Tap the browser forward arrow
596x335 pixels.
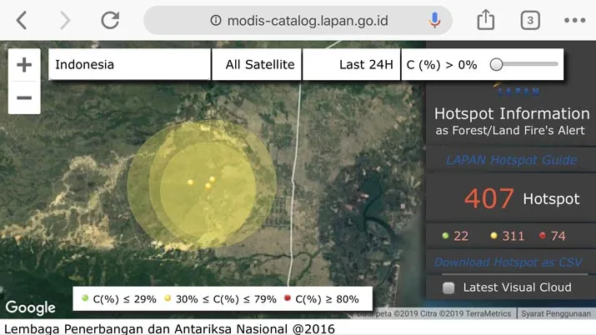point(65,20)
